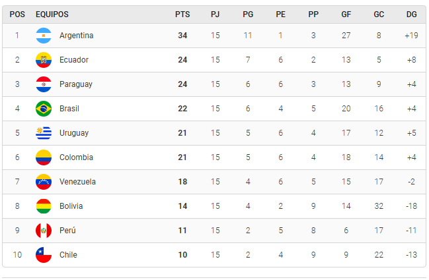
Task: Select the Venezuela team name
Action: pos(77,182)
